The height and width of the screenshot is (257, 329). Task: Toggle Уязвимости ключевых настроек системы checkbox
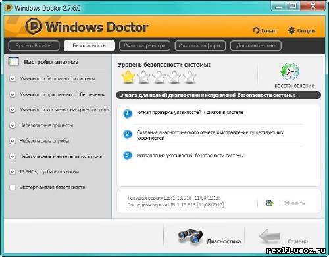coord(13,109)
